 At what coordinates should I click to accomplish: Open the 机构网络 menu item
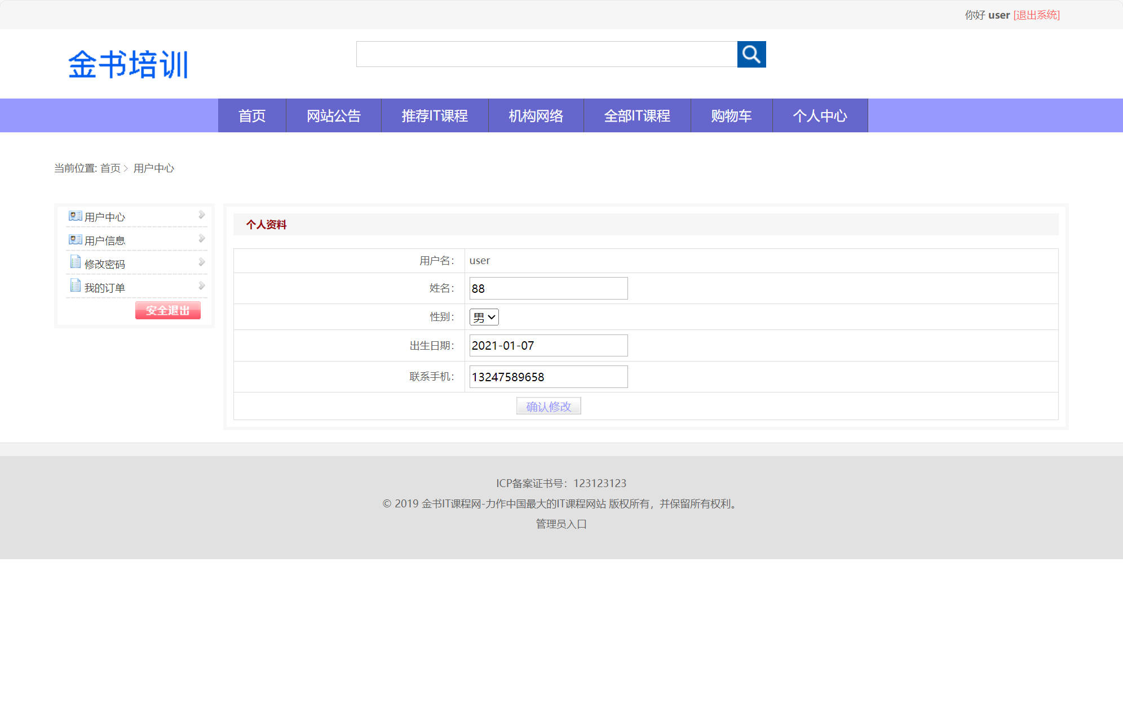pos(536,115)
